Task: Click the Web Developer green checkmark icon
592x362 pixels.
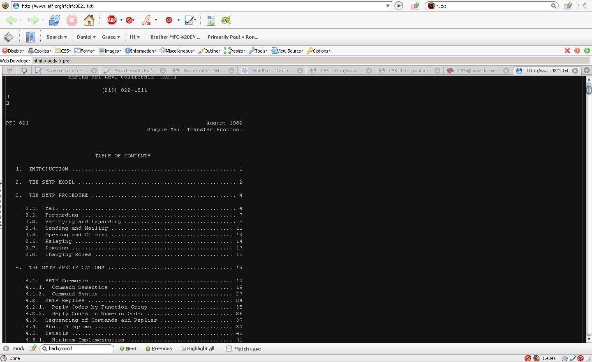Action: (x=587, y=51)
